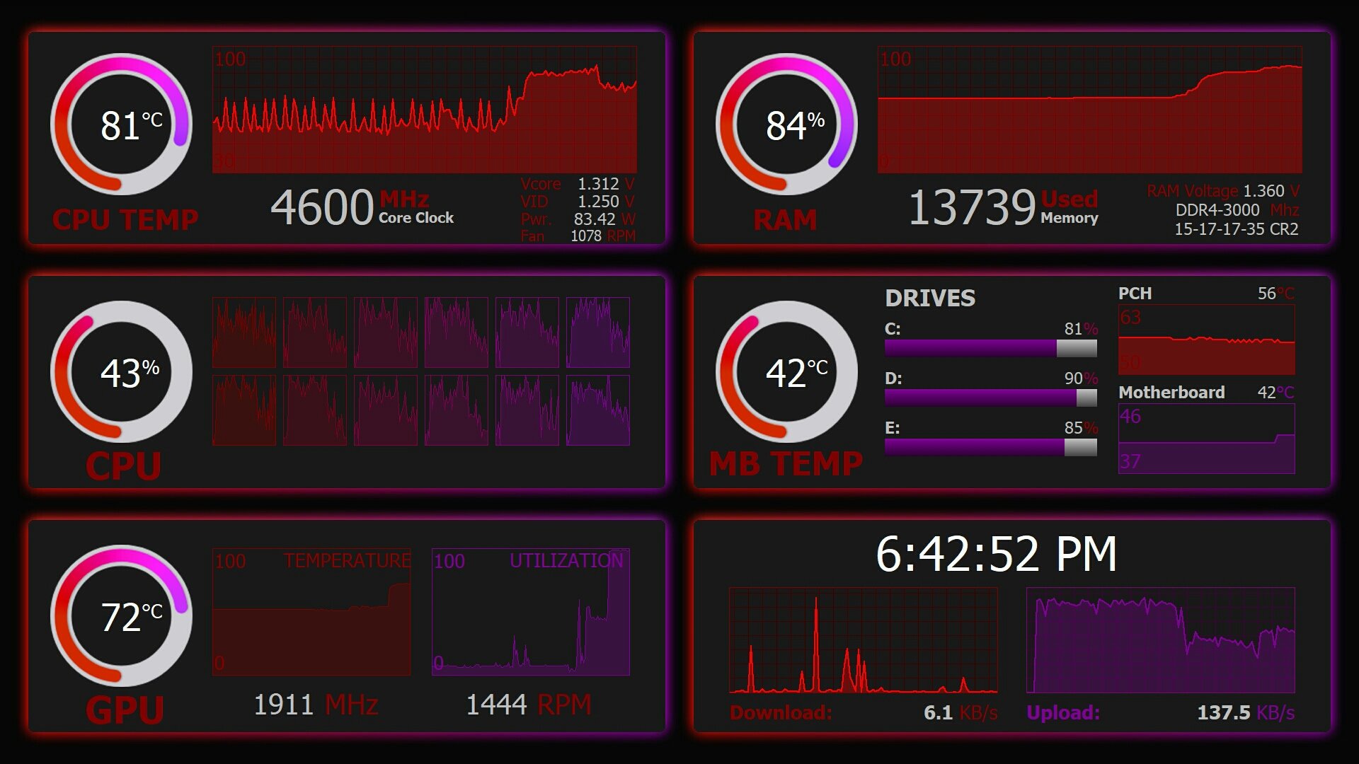Click the Motherboard temperature graph

tap(1206, 439)
